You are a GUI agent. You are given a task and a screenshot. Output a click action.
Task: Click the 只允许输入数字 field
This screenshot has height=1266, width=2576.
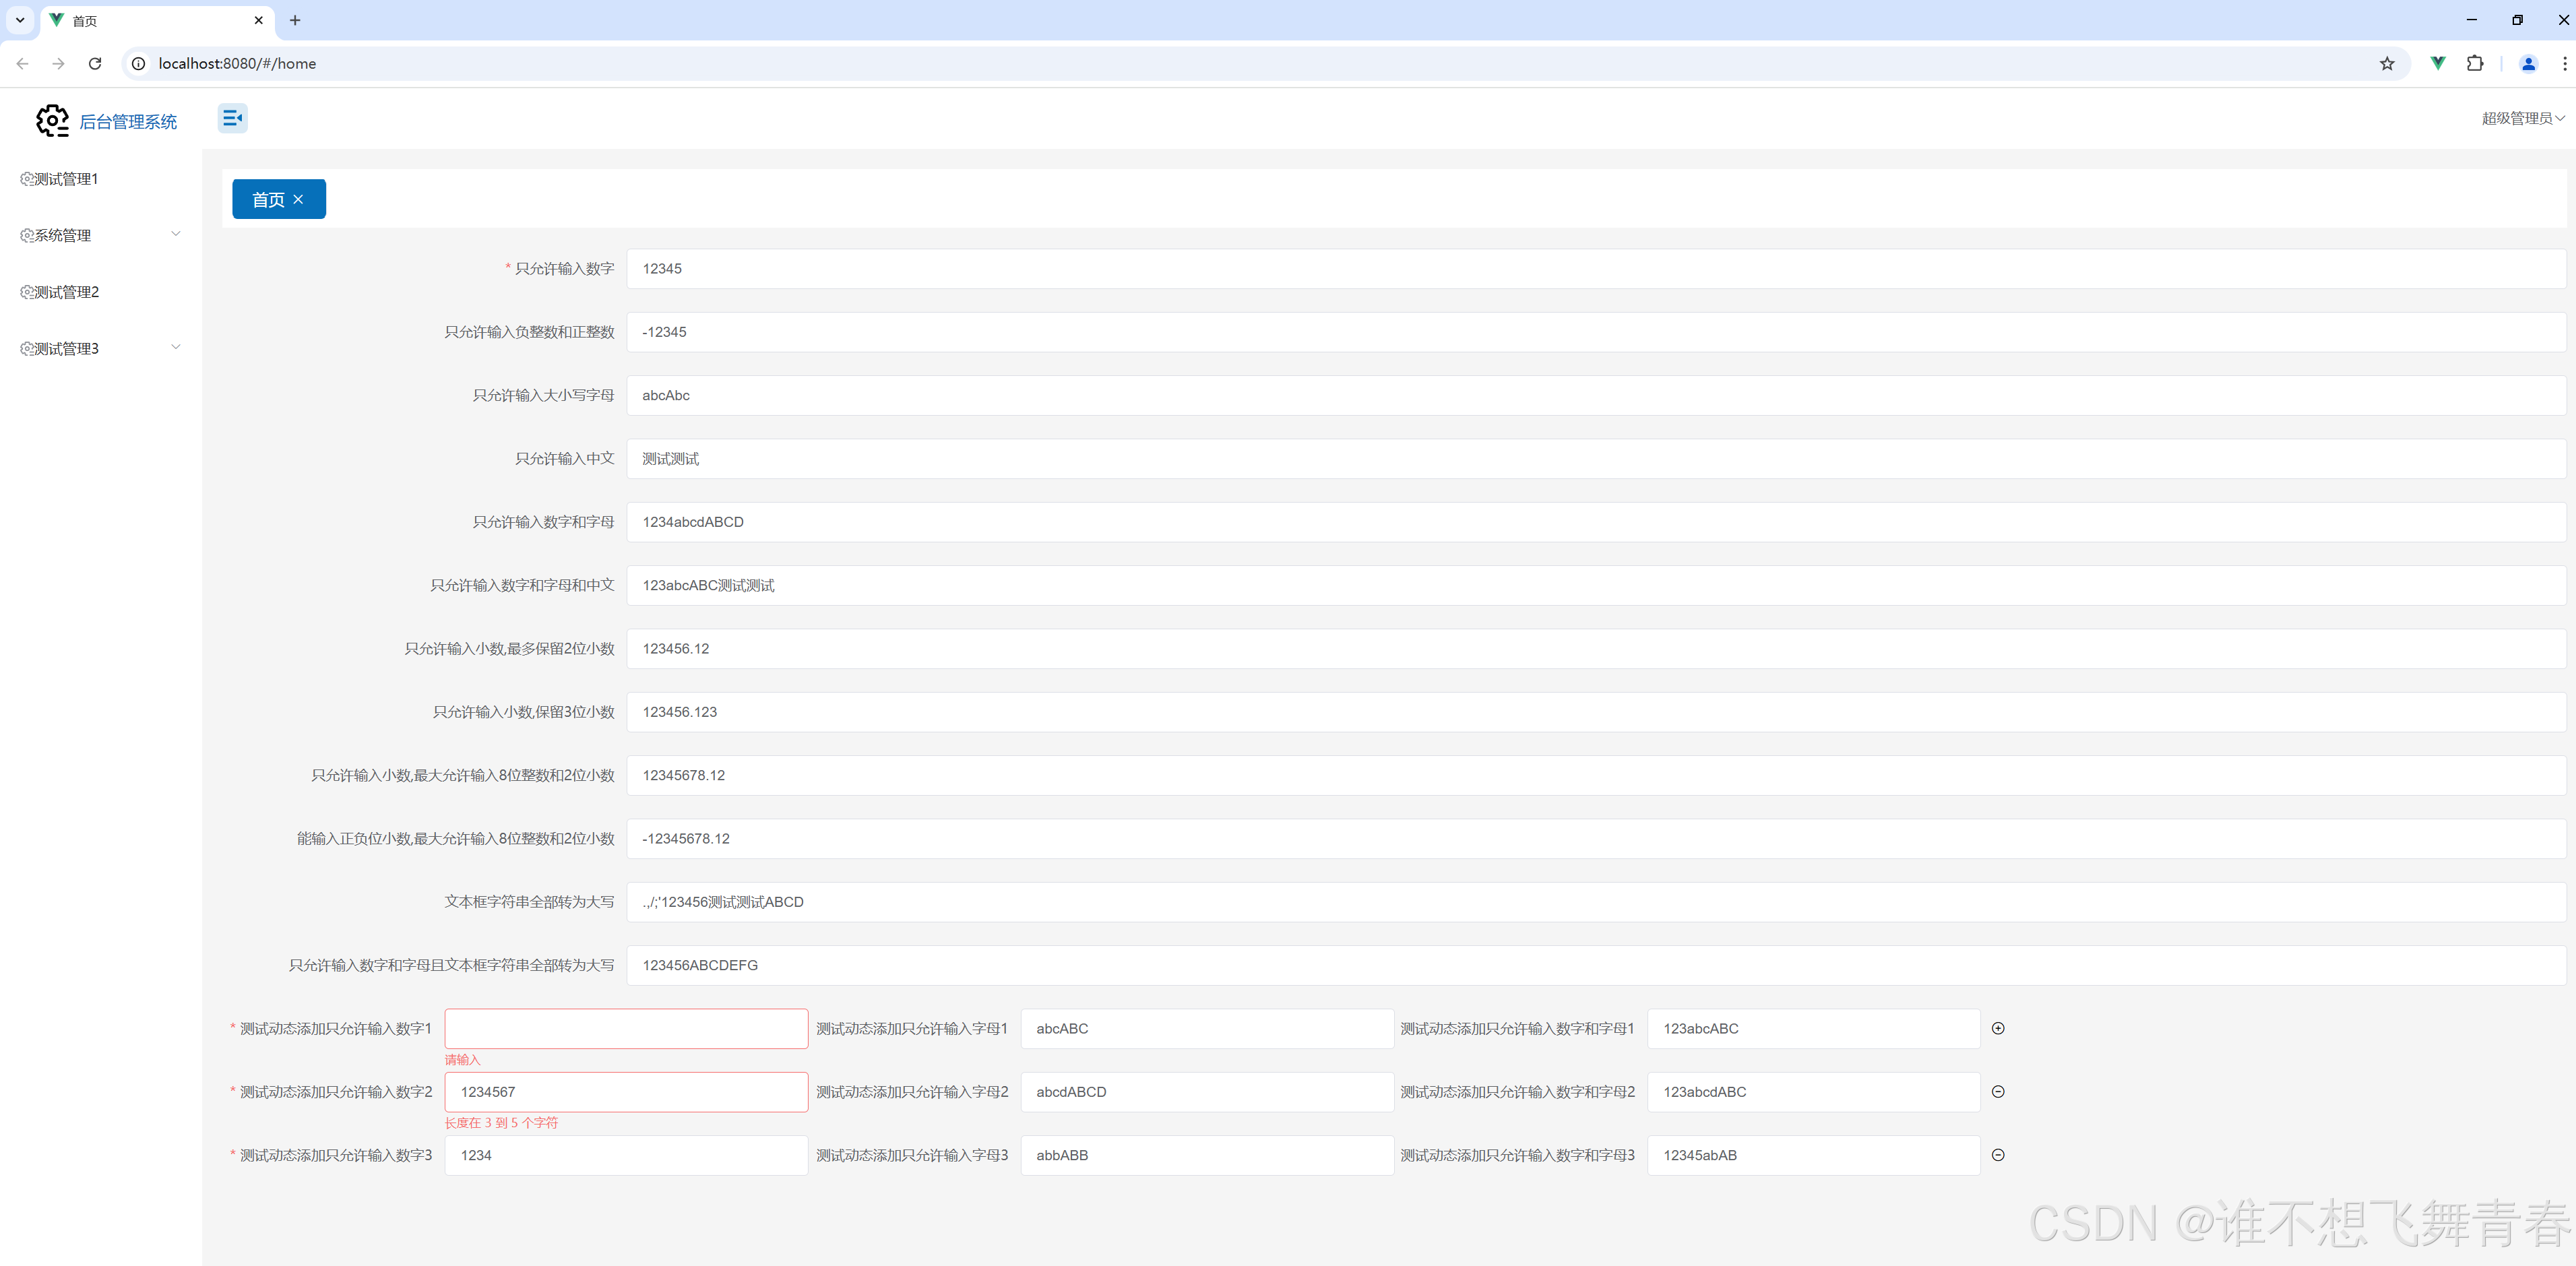point(1596,269)
